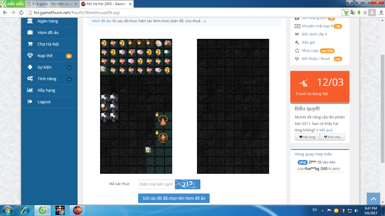Click the green à Vietnamese typing icon

point(359,13)
